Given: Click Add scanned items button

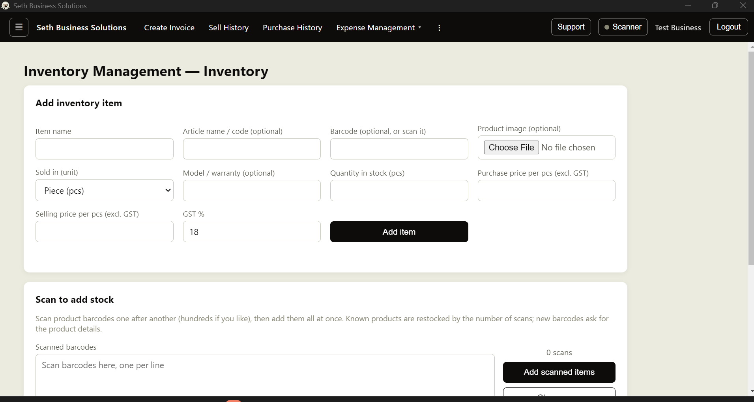Looking at the screenshot, I should click(x=559, y=372).
